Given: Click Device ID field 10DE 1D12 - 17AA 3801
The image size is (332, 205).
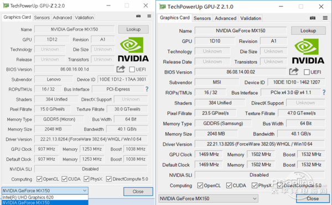Looking at the screenshot, I should pyautogui.click(x=123, y=79).
